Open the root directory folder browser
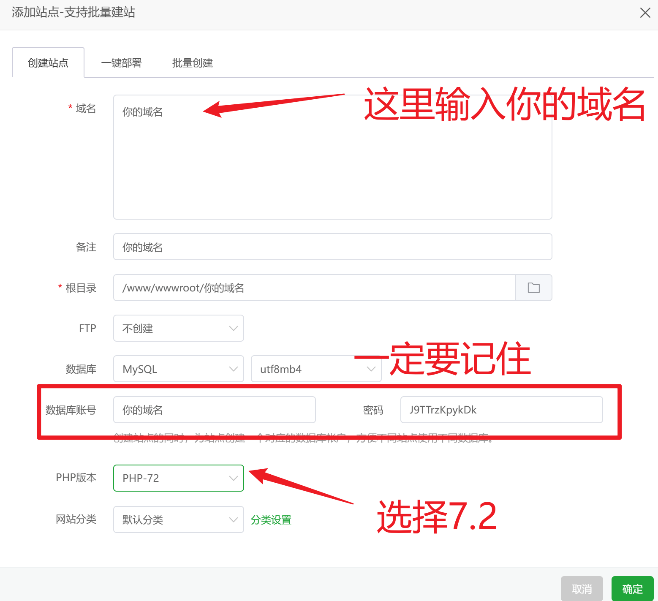This screenshot has height=601, width=658. (x=533, y=288)
